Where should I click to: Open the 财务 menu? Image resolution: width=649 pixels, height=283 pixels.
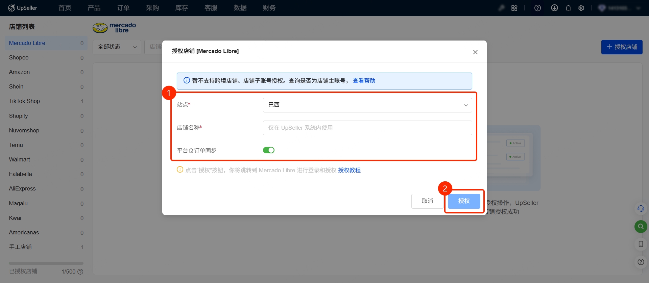coord(269,8)
